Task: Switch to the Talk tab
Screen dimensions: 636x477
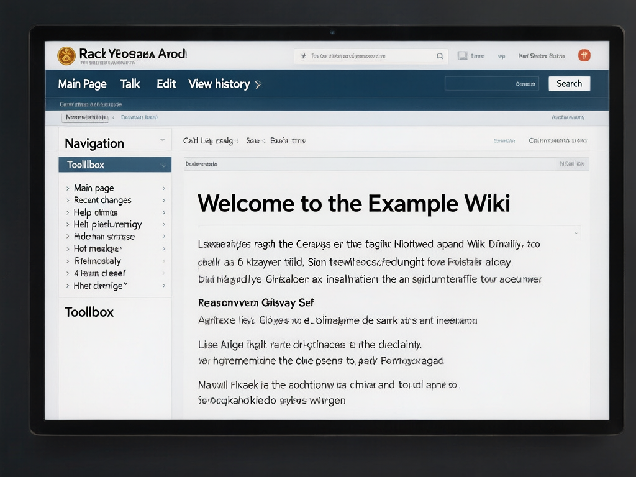Action: (x=130, y=84)
